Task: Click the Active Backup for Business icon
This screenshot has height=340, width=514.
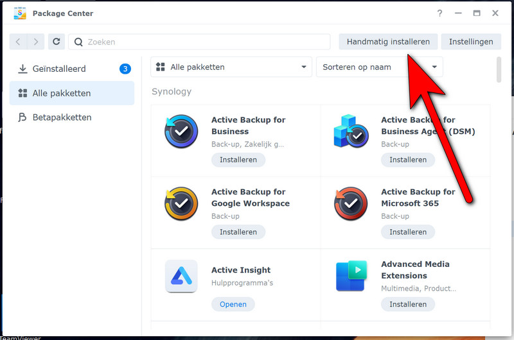Action: click(181, 132)
